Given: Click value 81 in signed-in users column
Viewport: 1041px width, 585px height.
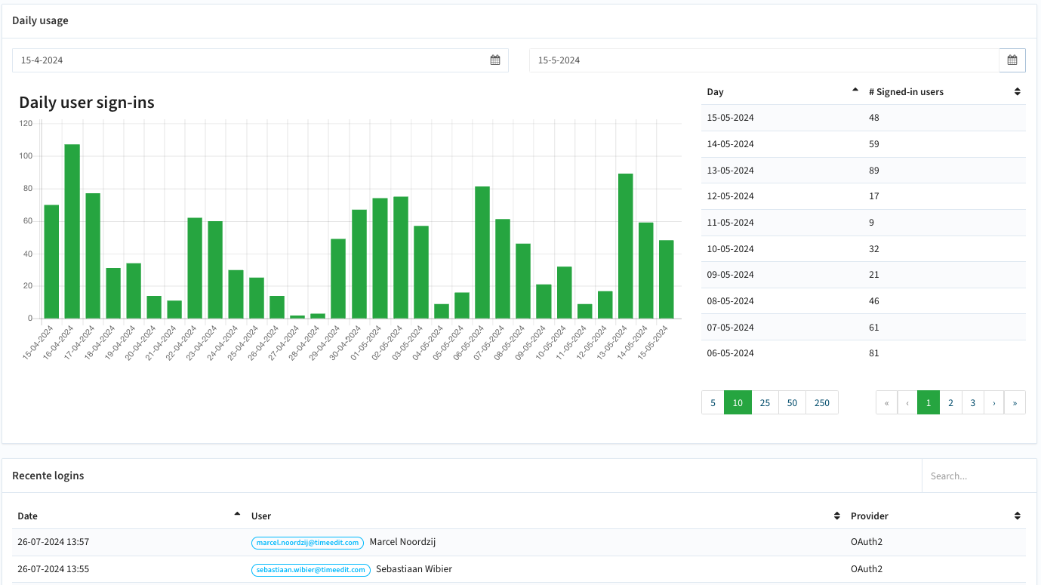Looking at the screenshot, I should pos(874,353).
